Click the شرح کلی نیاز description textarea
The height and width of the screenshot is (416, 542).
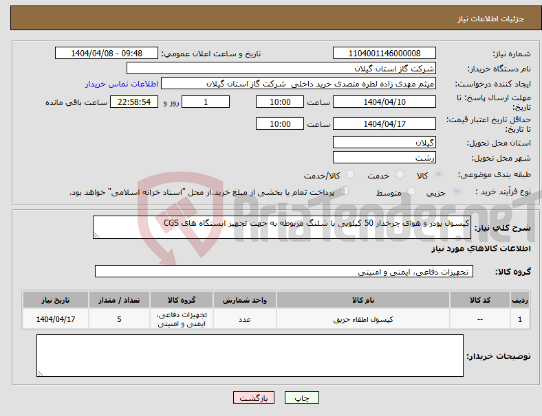[x=282, y=227]
